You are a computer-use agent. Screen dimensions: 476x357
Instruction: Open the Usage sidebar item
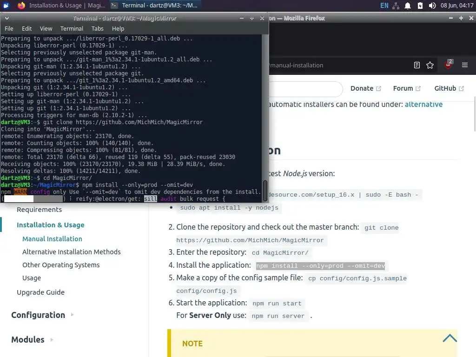(x=32, y=278)
